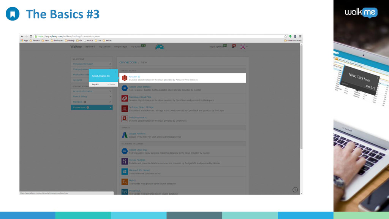Open the Personal bookmarks folder
The width and height of the screenshot is (389, 219).
click(35, 40)
